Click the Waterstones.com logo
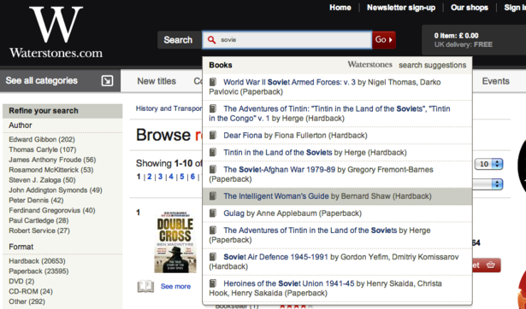 56,32
